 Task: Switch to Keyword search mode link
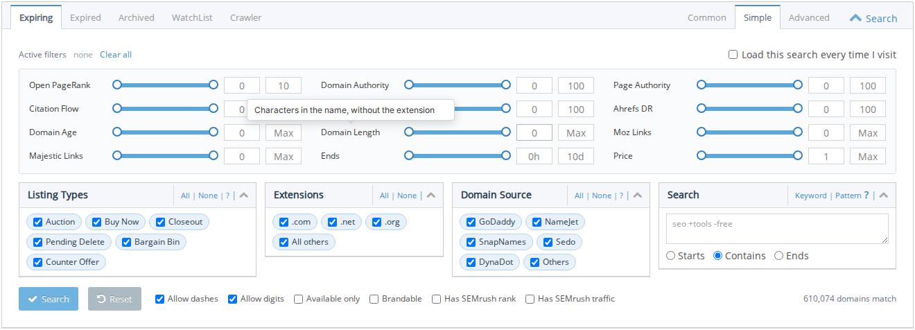point(811,196)
